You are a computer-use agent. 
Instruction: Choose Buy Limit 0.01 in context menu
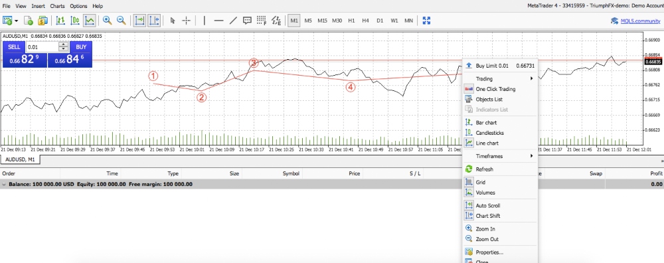pyautogui.click(x=500, y=66)
